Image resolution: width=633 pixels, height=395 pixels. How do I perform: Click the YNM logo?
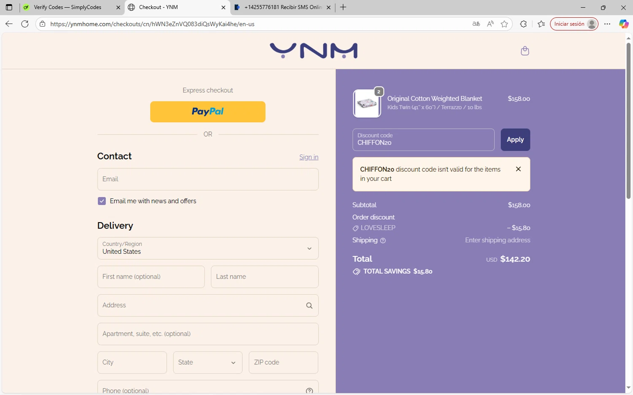[x=314, y=51]
